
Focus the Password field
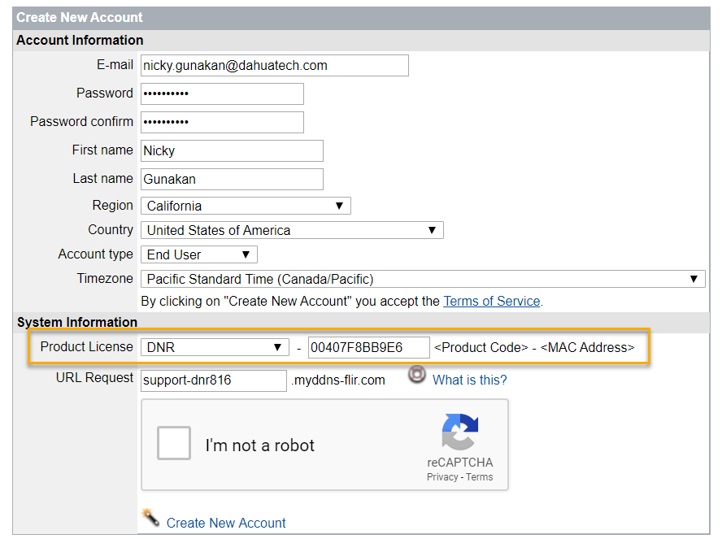(x=222, y=93)
